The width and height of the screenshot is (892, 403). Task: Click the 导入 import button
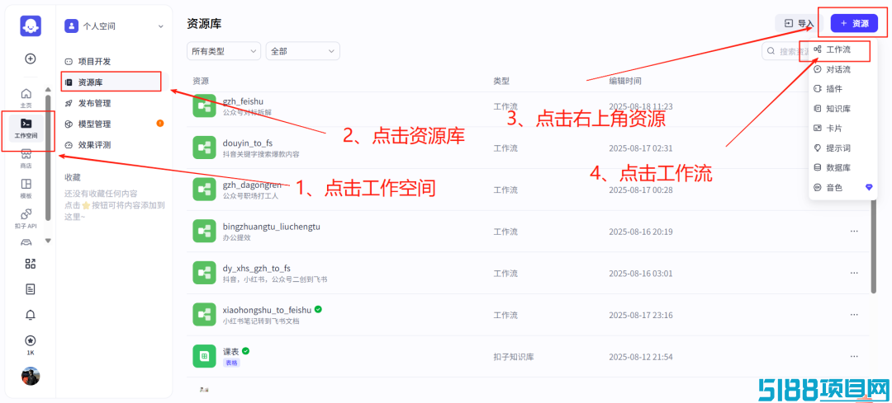coord(799,24)
